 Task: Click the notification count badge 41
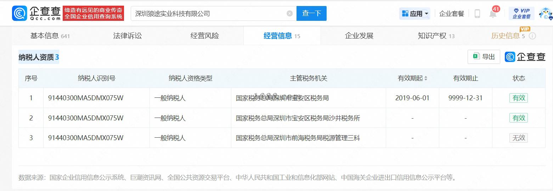(496, 9)
